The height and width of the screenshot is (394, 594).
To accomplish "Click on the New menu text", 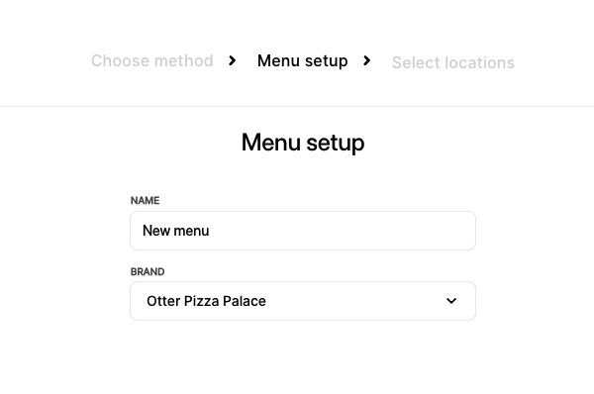I will 176,231.
